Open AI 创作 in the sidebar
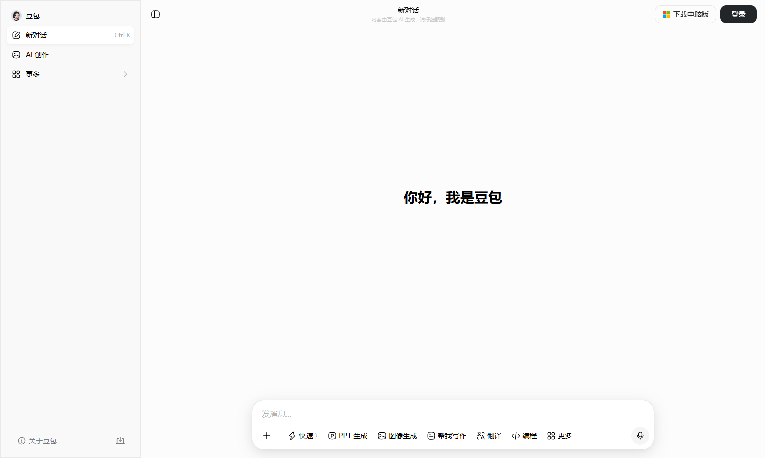This screenshot has height=458, width=765. (x=70, y=55)
